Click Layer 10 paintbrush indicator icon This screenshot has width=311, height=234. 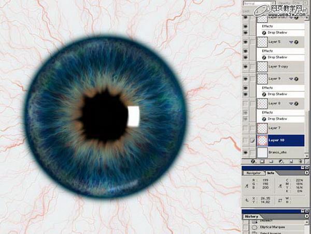(253, 140)
